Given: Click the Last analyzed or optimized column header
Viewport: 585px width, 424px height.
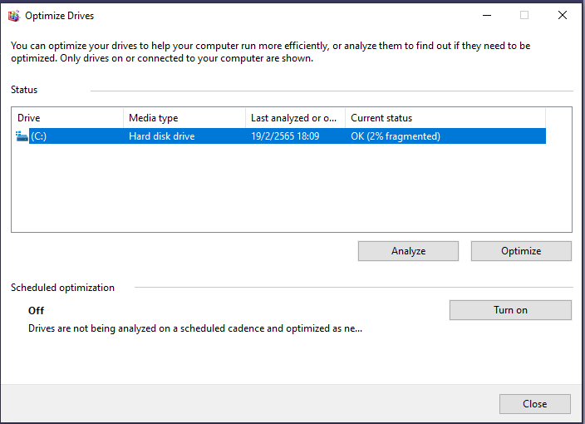Looking at the screenshot, I should click(x=296, y=118).
